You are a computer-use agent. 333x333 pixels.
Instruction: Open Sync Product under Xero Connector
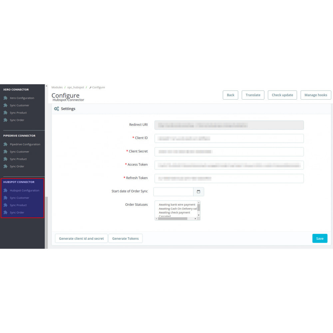(x=18, y=113)
